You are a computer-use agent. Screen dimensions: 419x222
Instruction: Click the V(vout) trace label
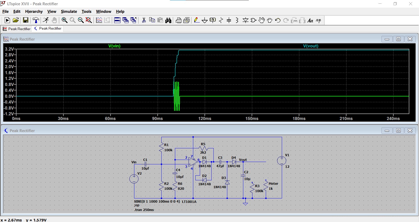(311, 46)
